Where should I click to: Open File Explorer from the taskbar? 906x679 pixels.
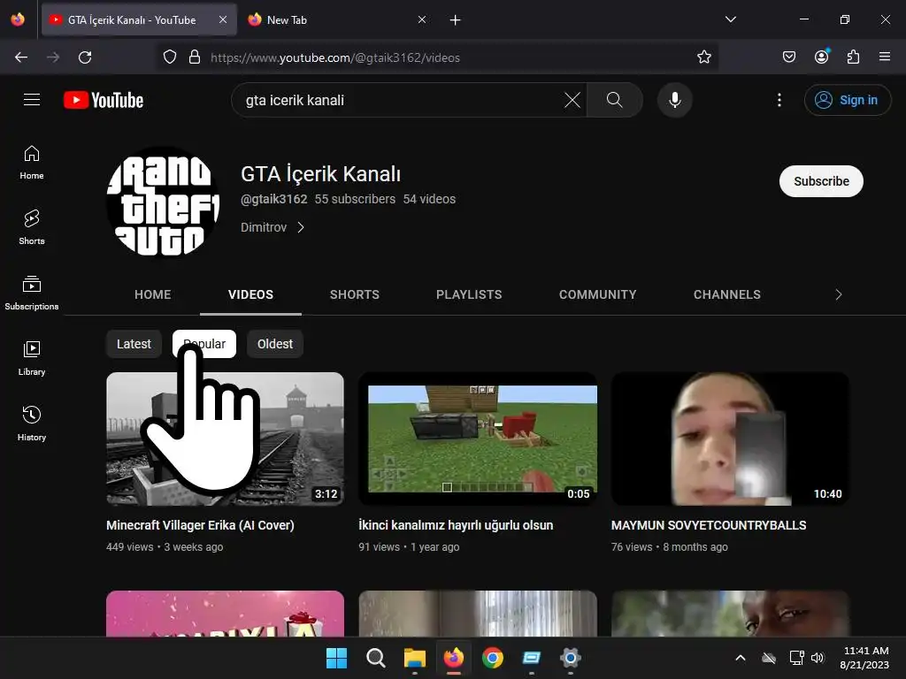(415, 658)
